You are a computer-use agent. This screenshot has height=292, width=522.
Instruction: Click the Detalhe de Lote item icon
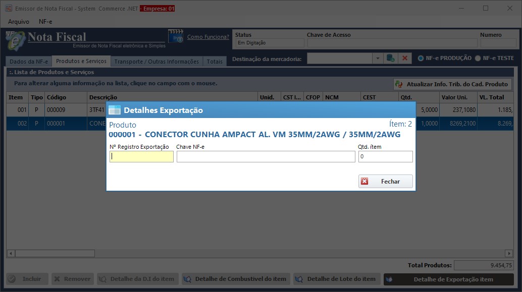[x=300, y=279]
